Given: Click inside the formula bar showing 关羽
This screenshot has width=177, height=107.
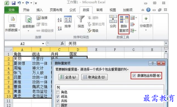Looking at the screenshot, I should click(x=115, y=44).
